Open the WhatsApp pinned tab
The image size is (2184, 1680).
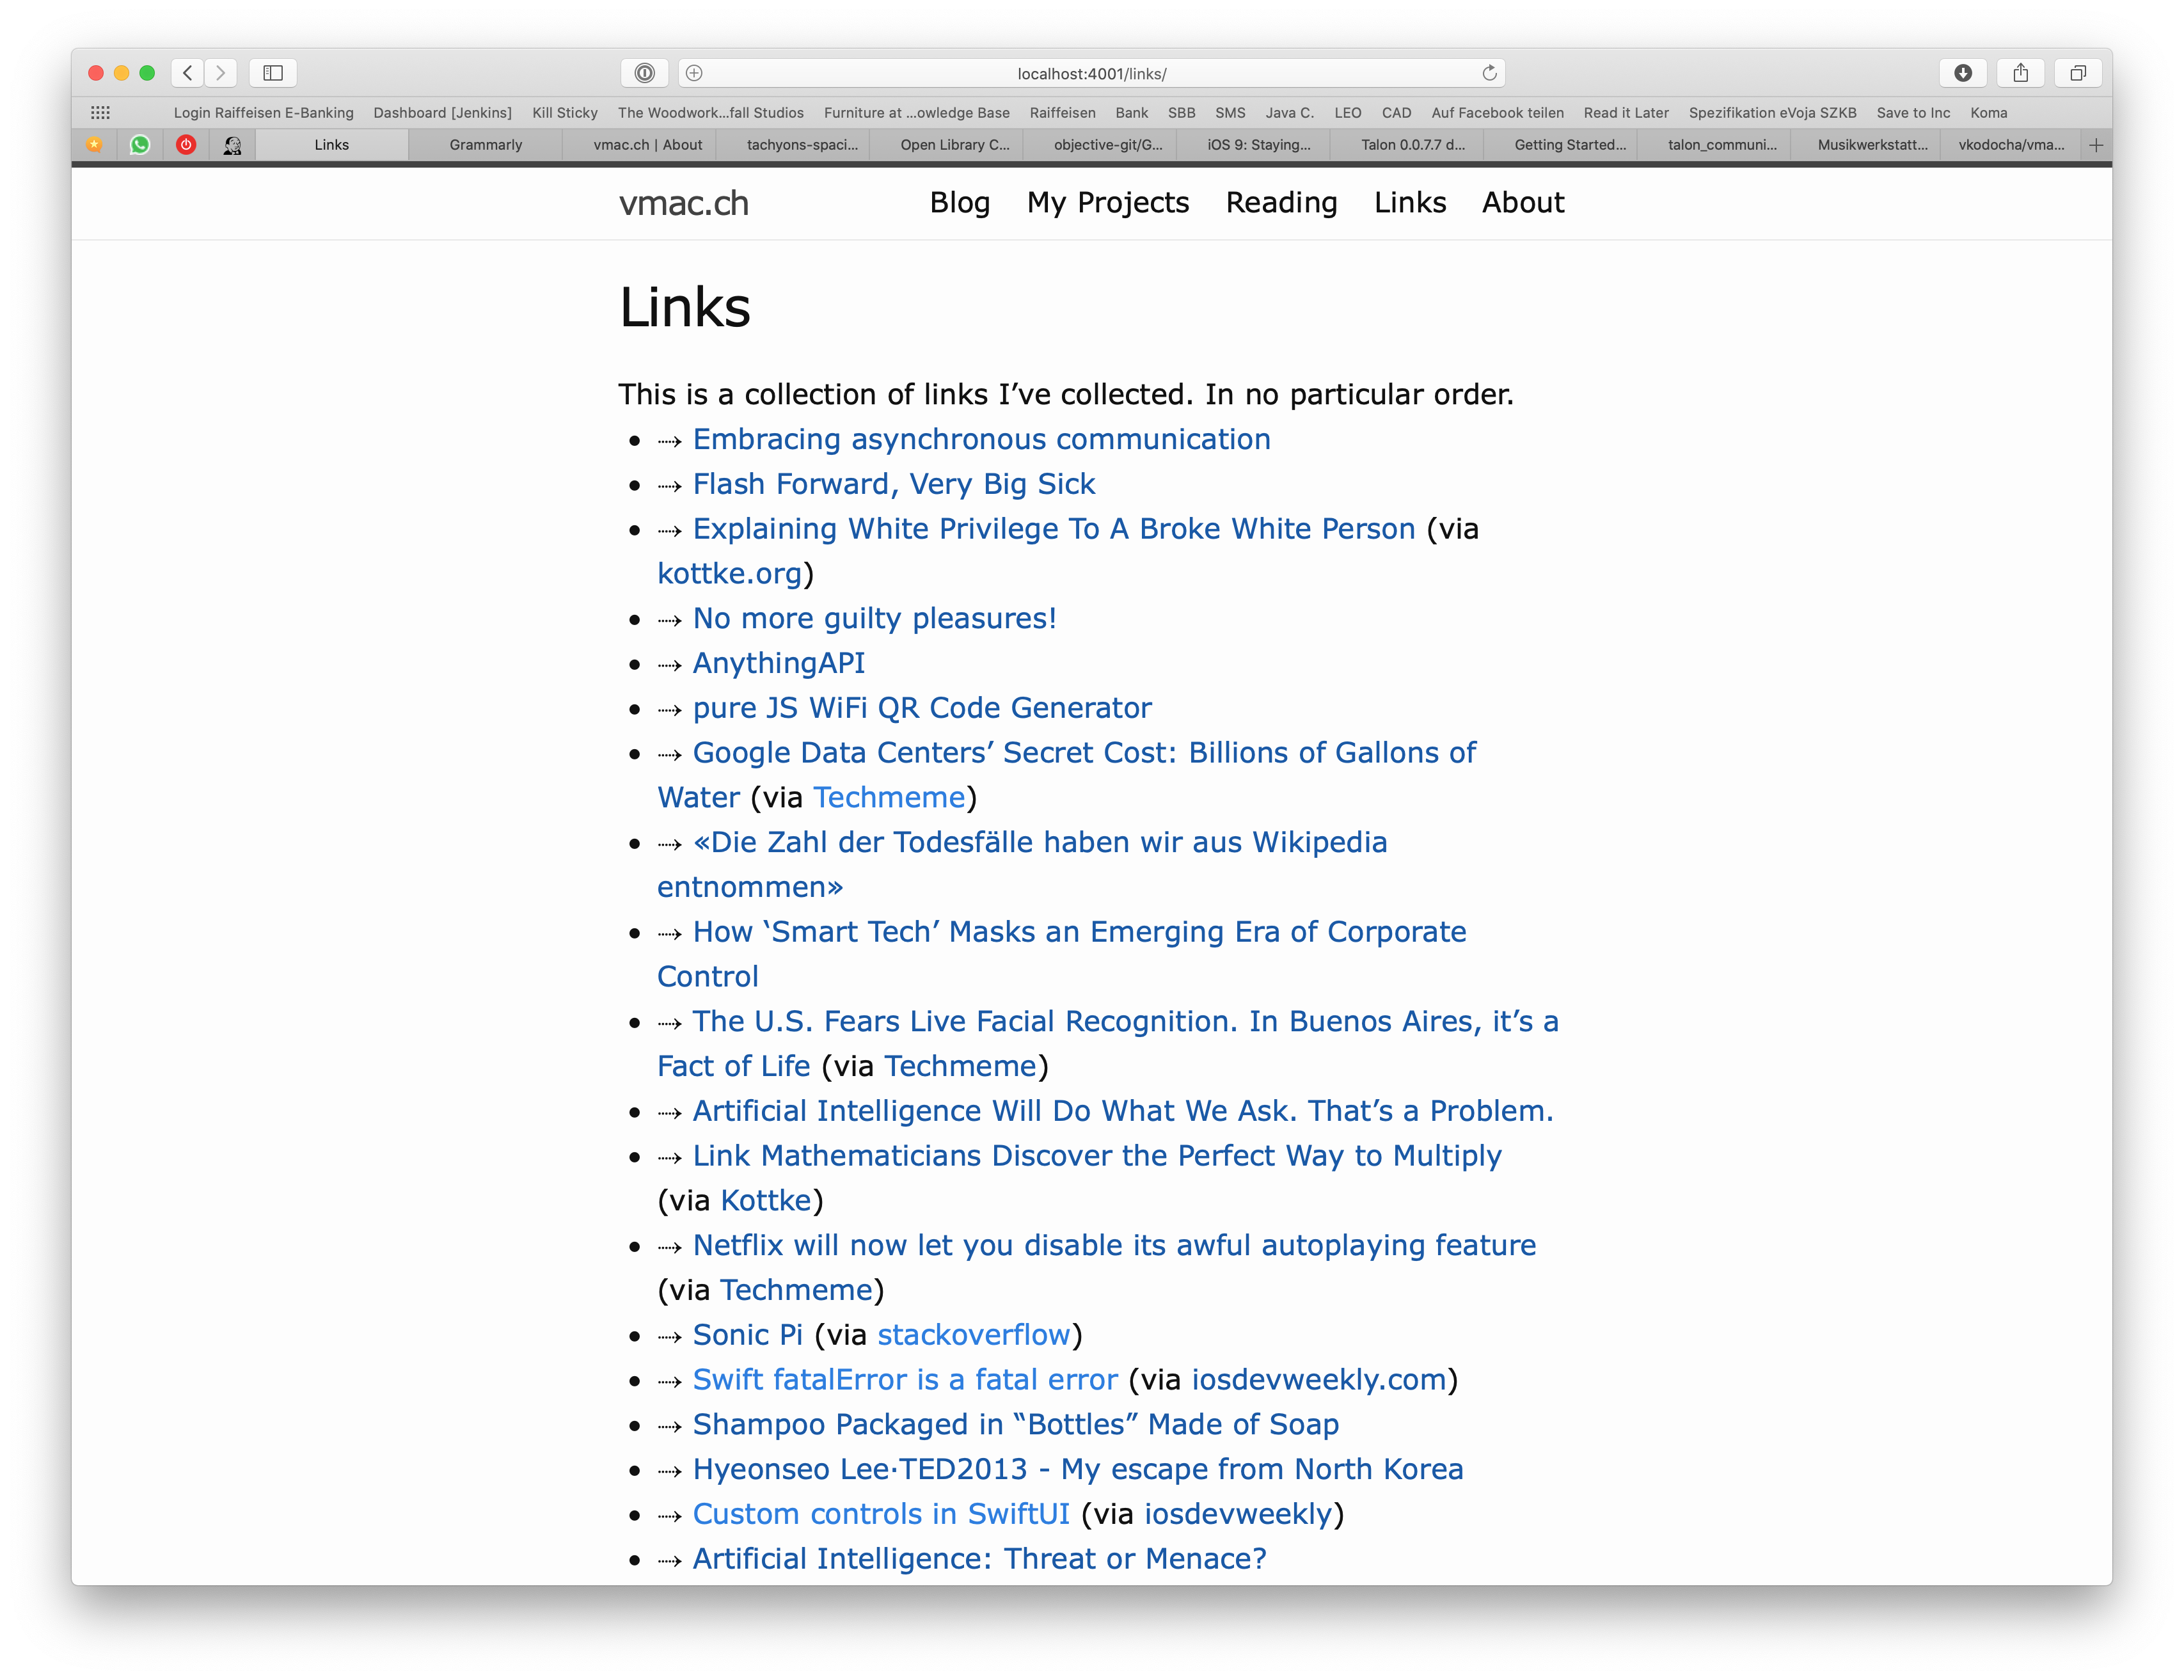point(140,145)
